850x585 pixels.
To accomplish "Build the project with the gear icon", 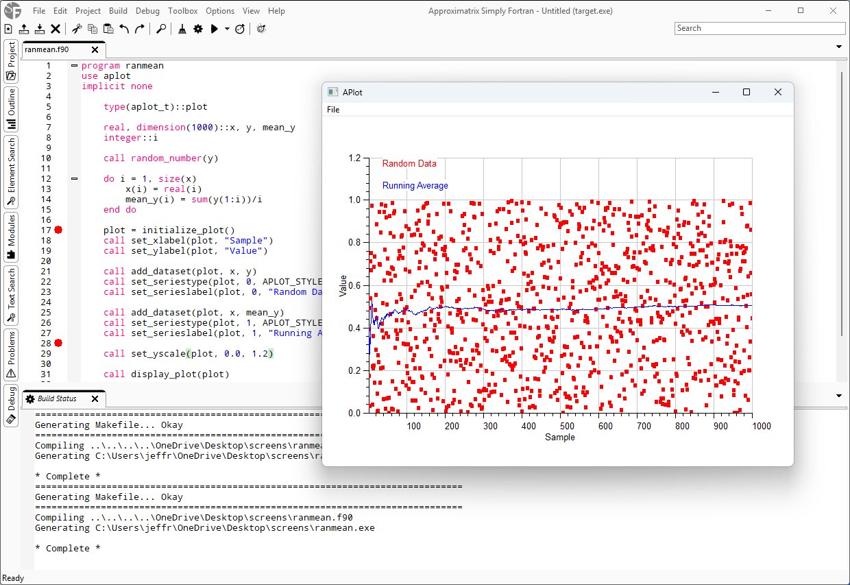I will [198, 29].
